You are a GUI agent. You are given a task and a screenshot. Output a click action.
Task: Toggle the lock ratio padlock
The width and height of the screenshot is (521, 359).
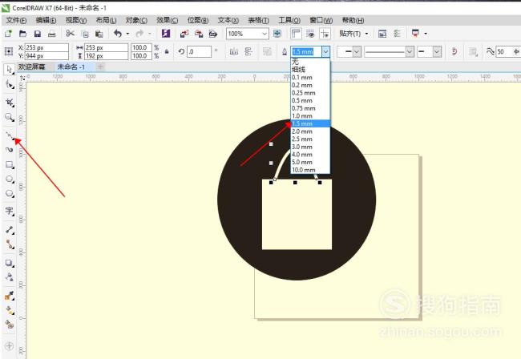click(x=167, y=51)
